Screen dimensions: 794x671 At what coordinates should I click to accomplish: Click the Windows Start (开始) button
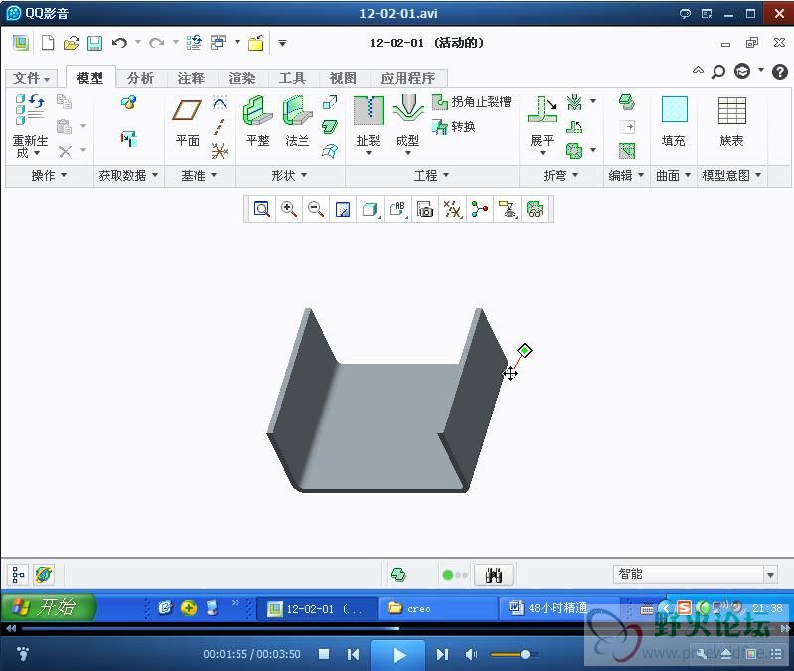pos(48,607)
